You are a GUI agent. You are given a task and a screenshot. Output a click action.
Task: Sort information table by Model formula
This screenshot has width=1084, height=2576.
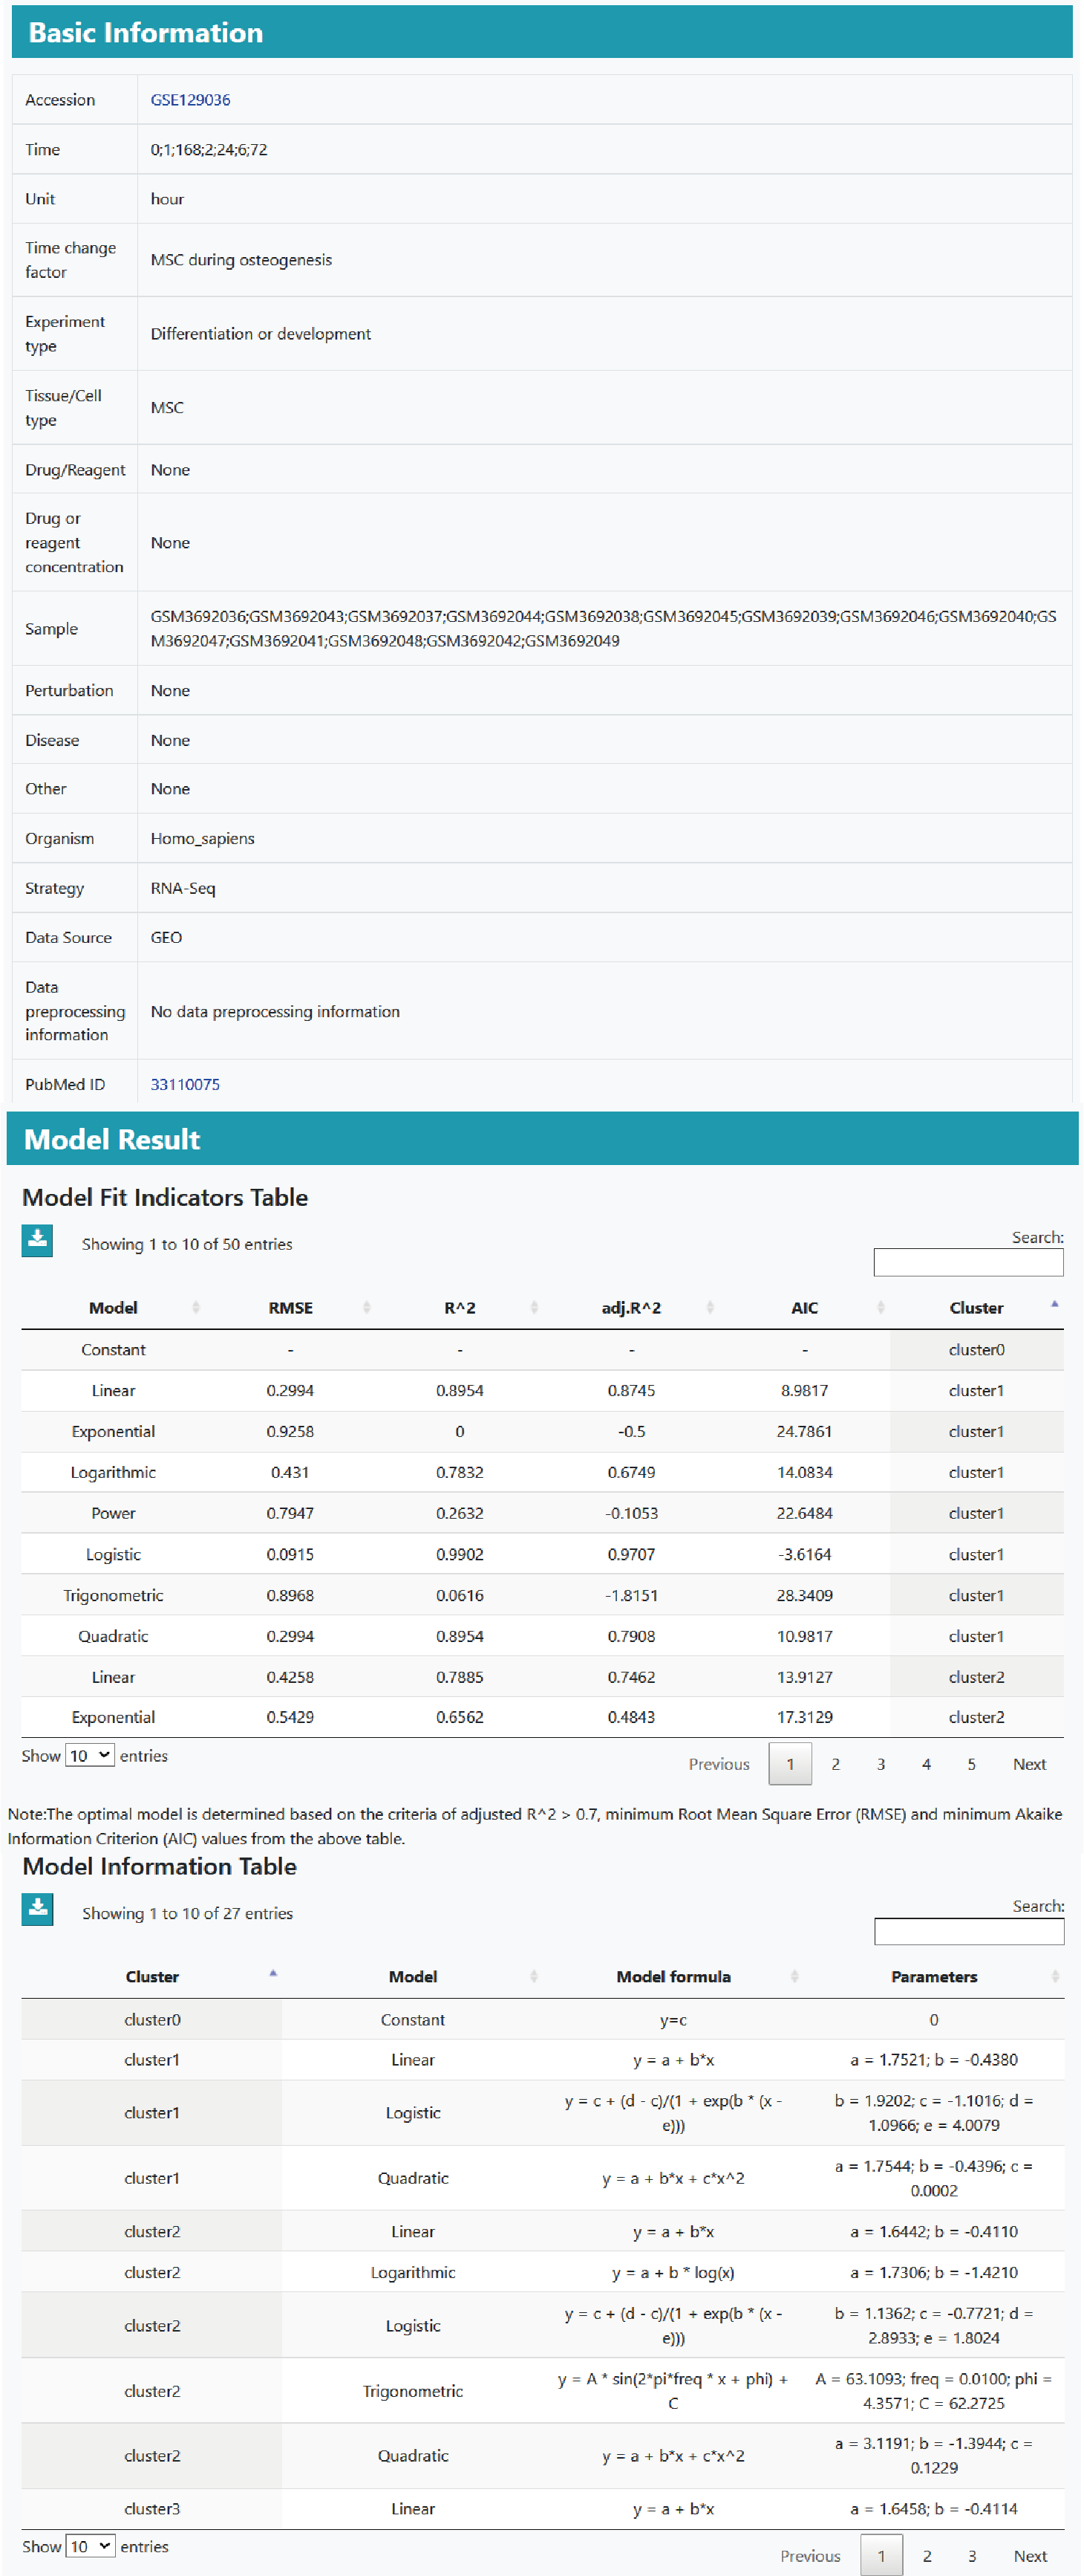pyautogui.click(x=673, y=1976)
